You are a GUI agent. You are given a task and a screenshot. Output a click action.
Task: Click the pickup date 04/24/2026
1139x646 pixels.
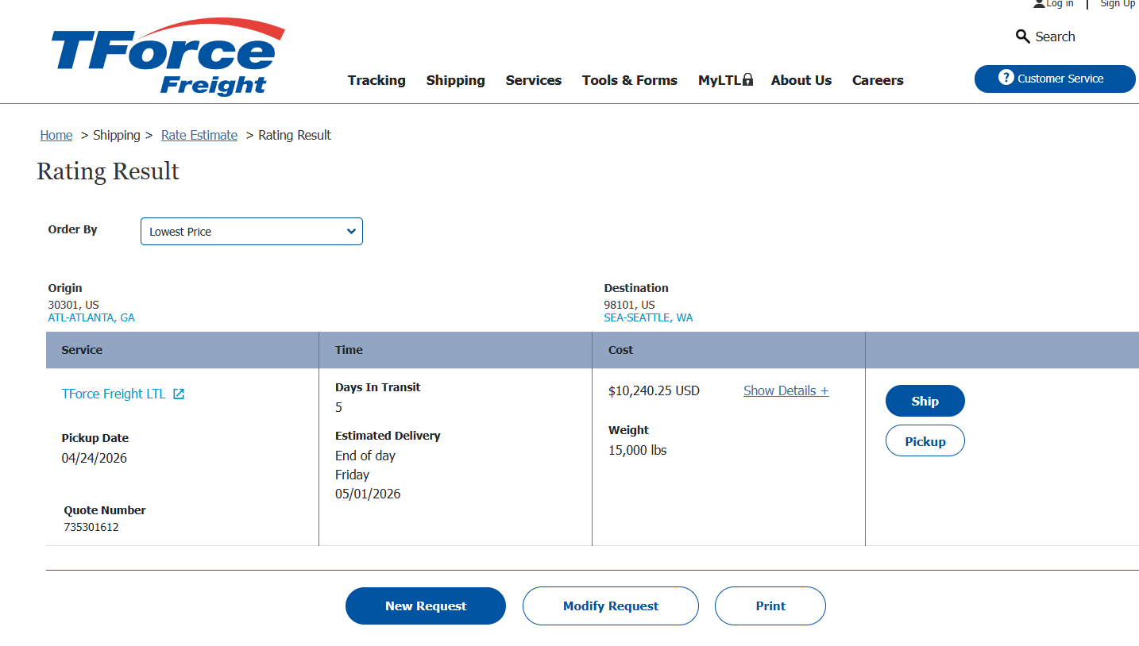tap(95, 458)
